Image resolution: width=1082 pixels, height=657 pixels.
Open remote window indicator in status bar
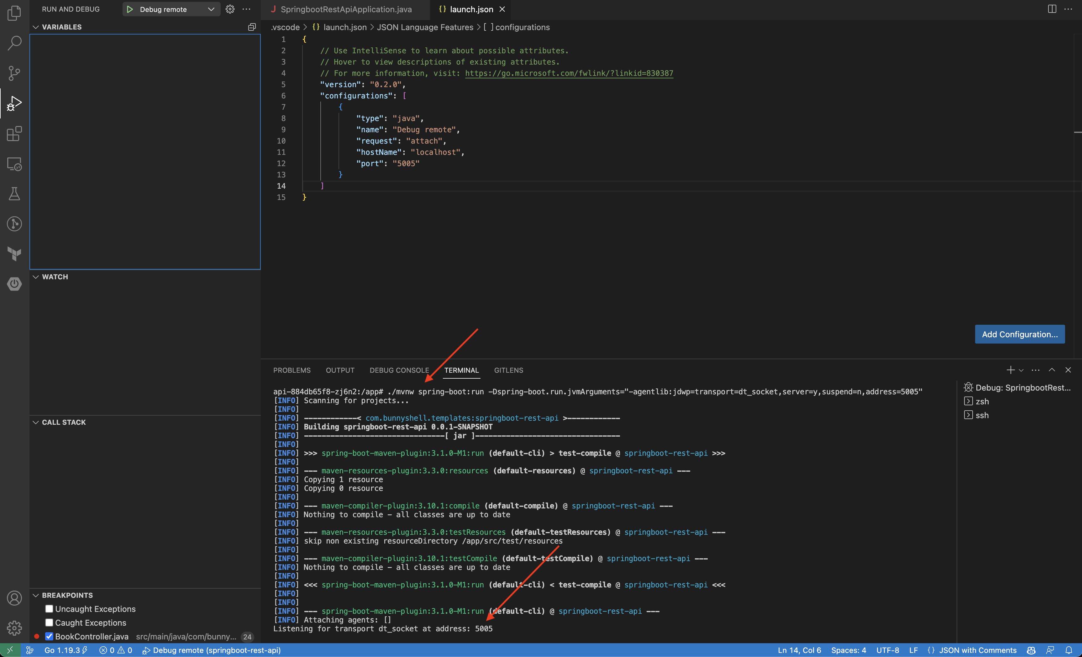(x=10, y=650)
